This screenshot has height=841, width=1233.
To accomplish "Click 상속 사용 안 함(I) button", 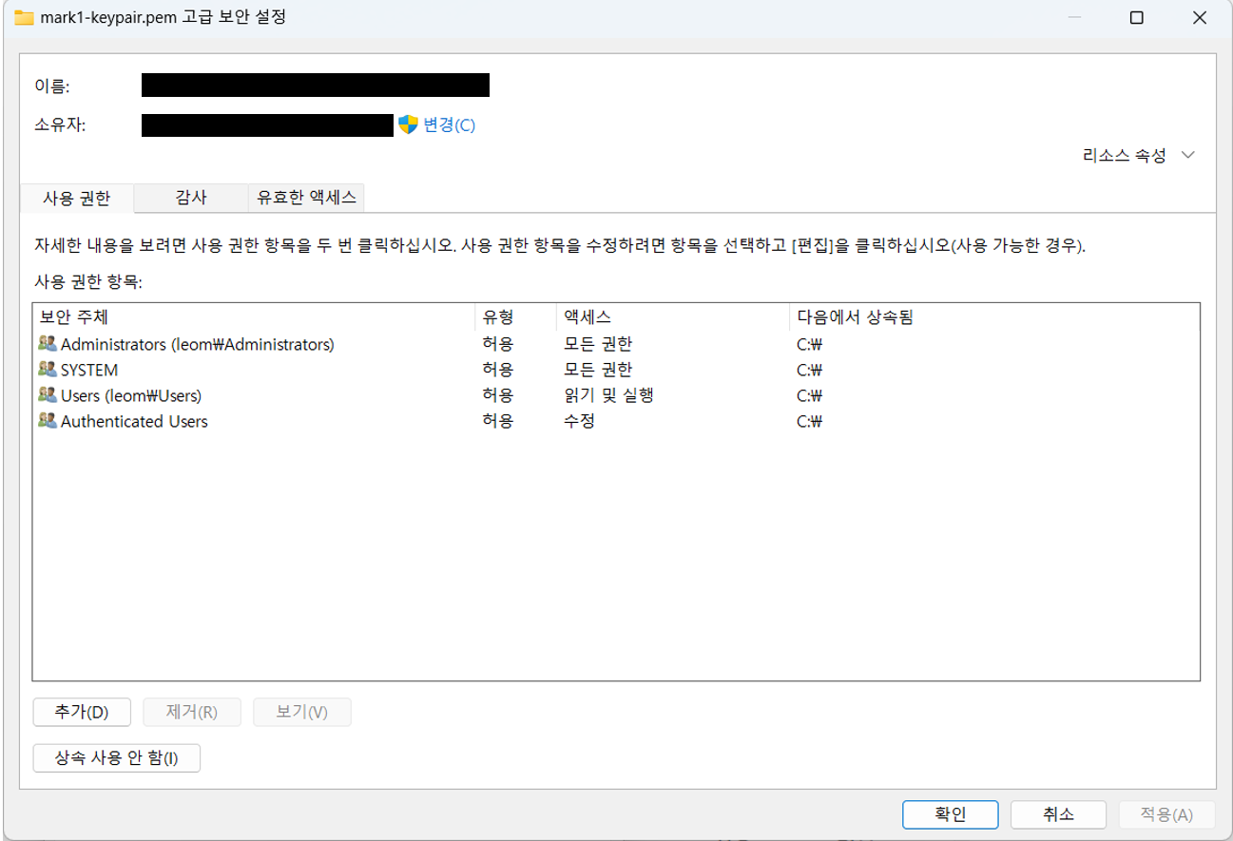I will pyautogui.click(x=116, y=757).
